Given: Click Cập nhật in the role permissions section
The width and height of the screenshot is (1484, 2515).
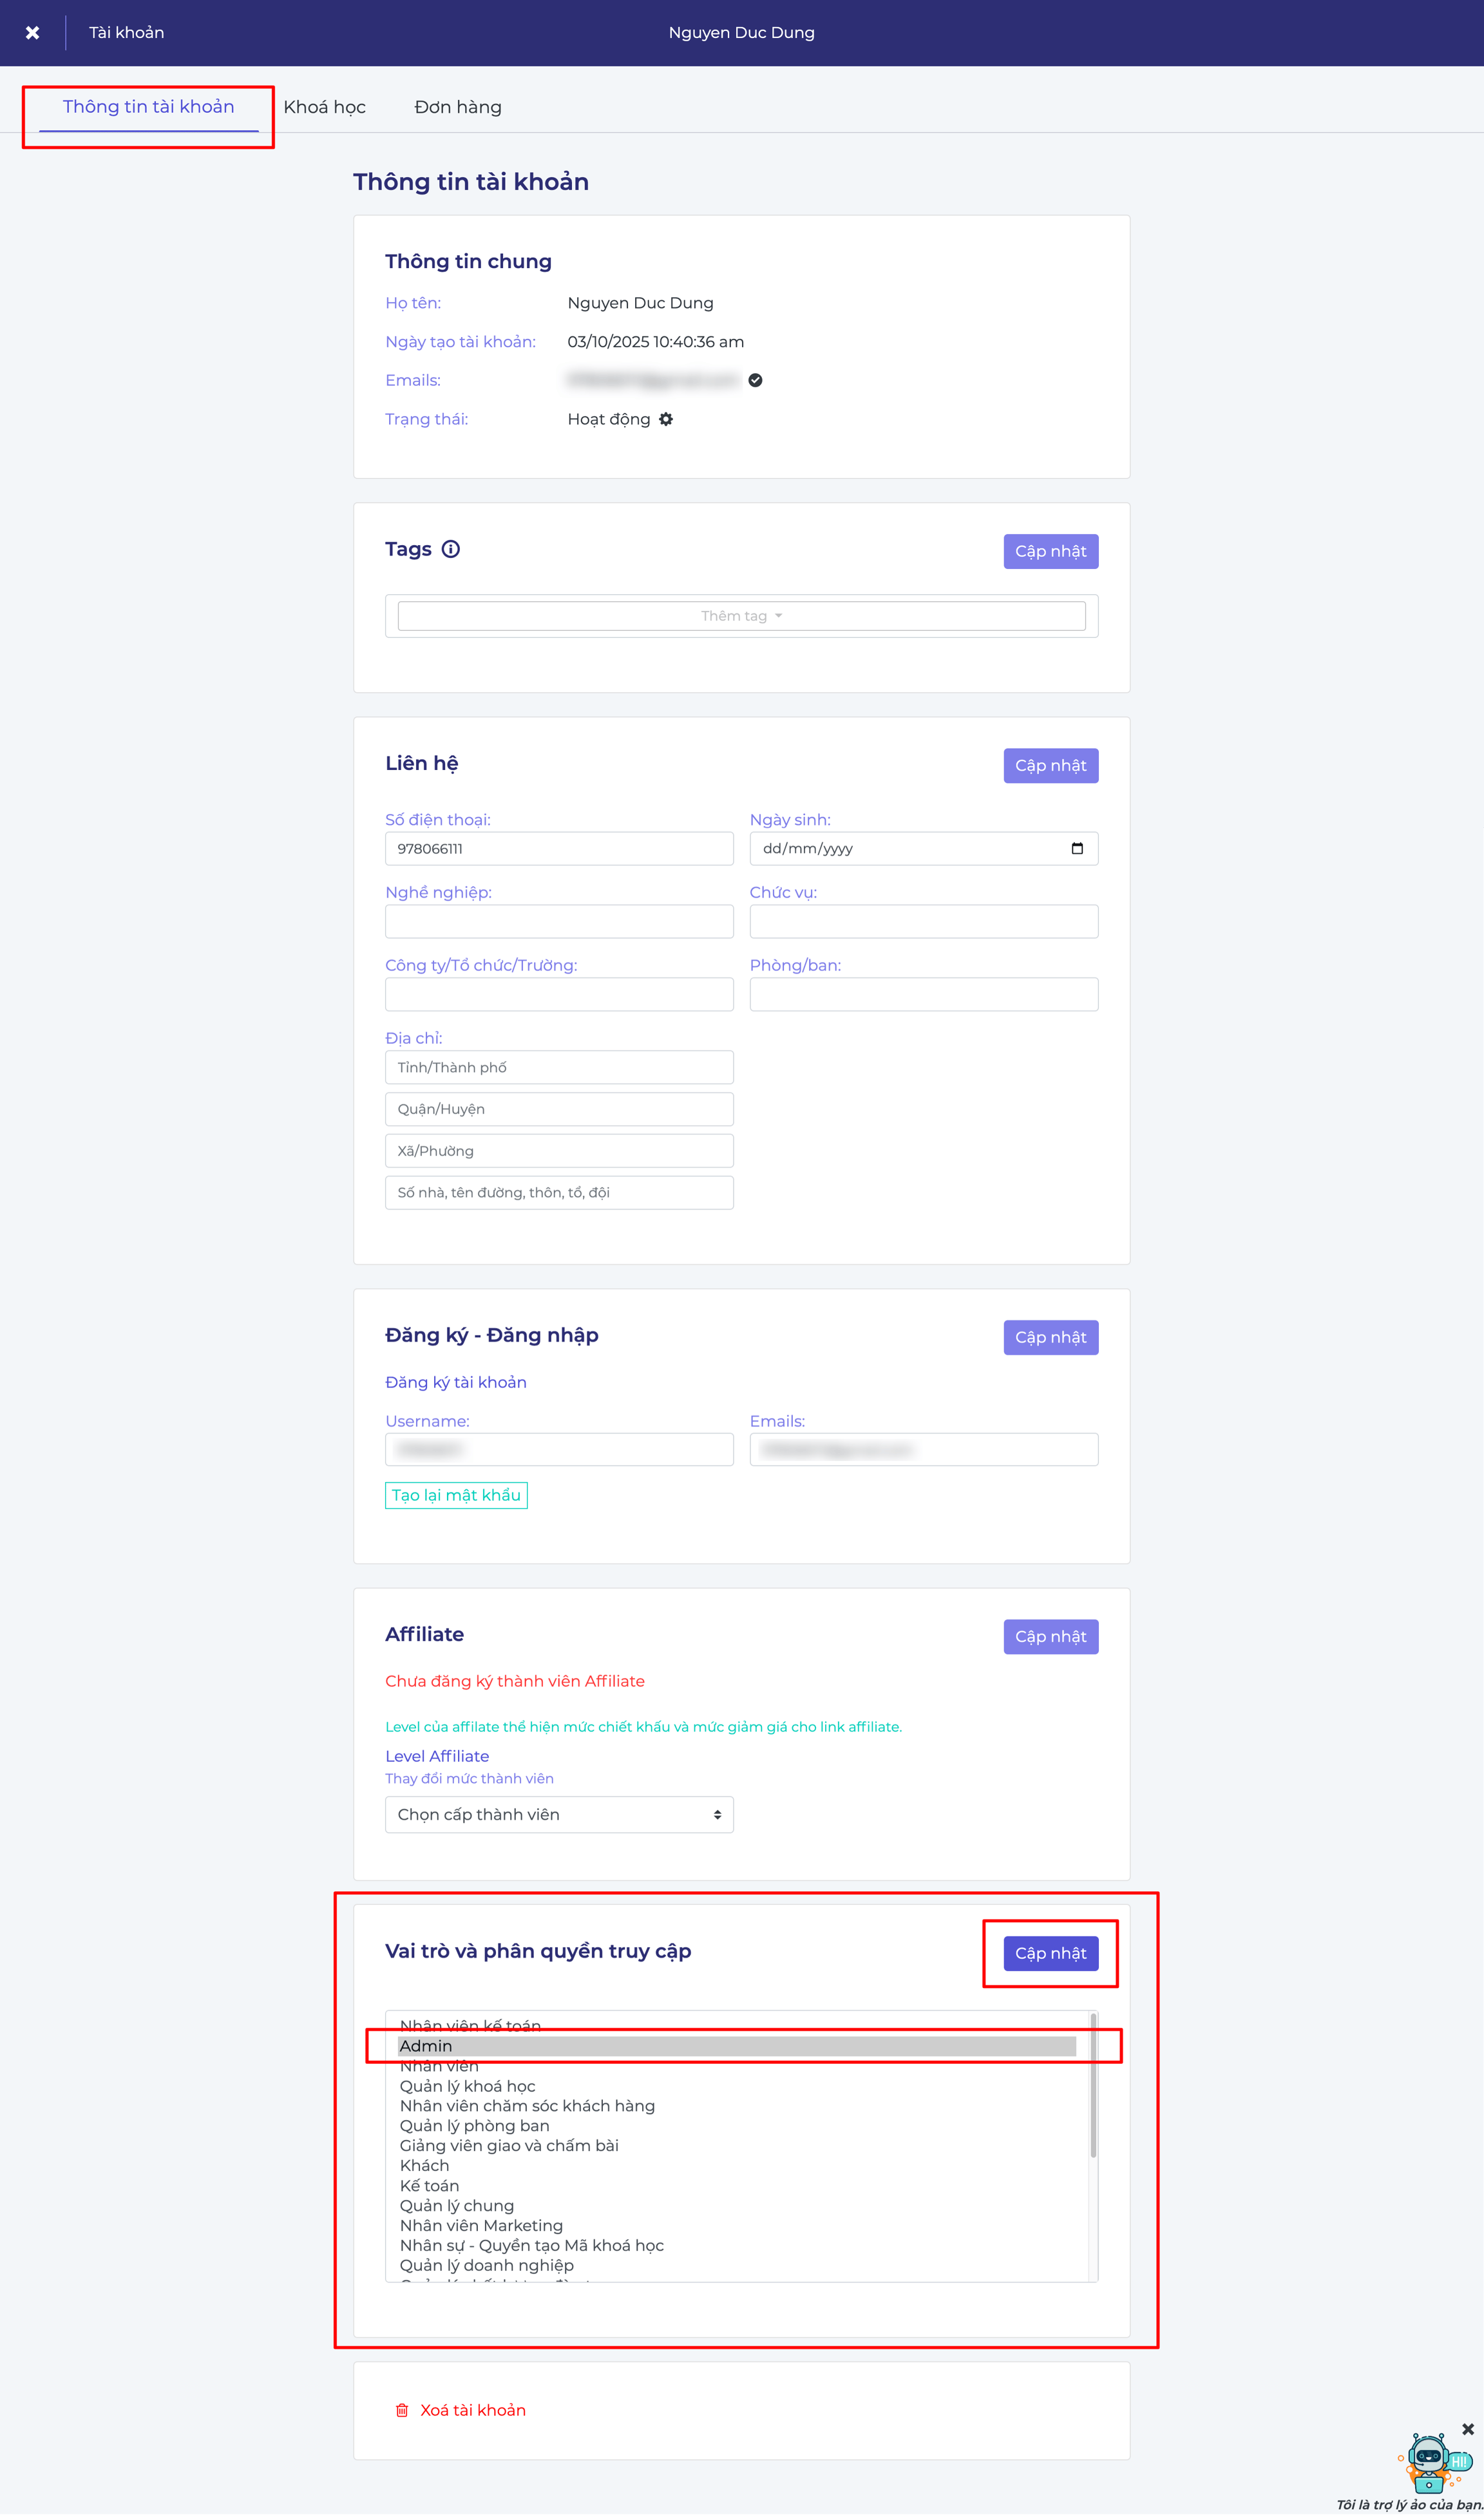Looking at the screenshot, I should click(1051, 1954).
